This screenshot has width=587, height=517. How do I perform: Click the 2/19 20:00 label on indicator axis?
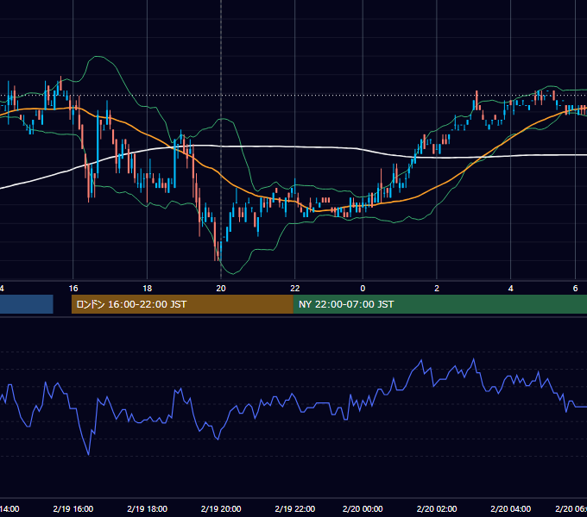coord(221,508)
